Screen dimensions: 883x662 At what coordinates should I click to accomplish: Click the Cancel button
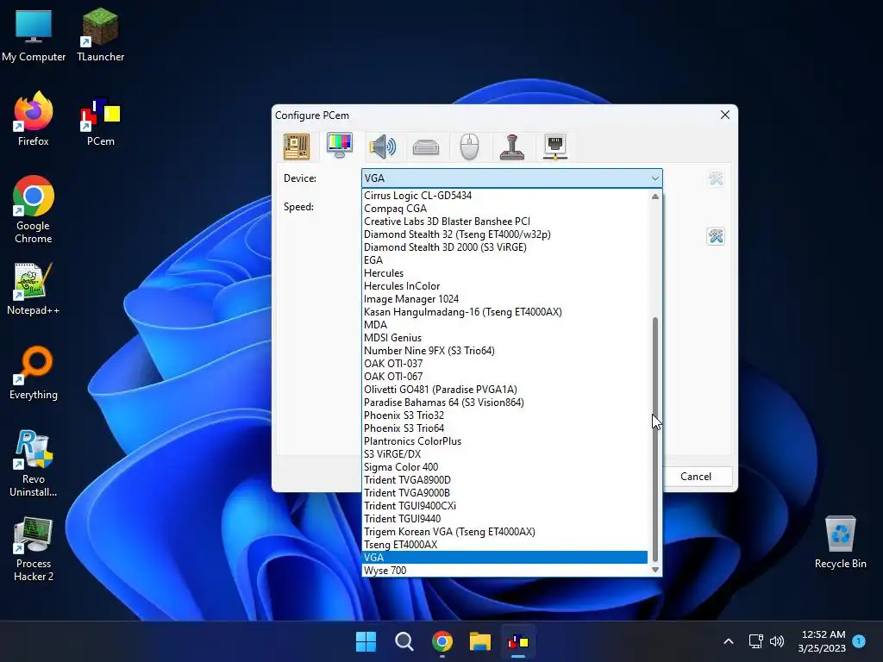pyautogui.click(x=696, y=476)
